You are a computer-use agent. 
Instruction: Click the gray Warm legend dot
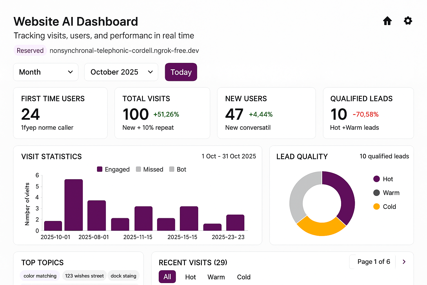(x=376, y=193)
